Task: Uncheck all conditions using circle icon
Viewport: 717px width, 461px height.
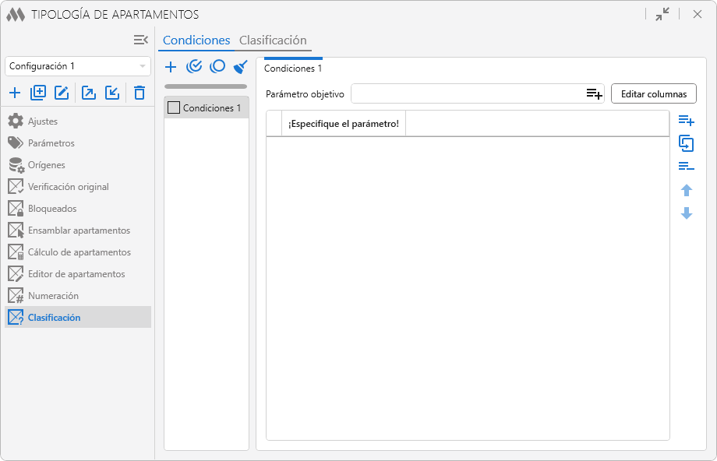Action: pyautogui.click(x=217, y=67)
